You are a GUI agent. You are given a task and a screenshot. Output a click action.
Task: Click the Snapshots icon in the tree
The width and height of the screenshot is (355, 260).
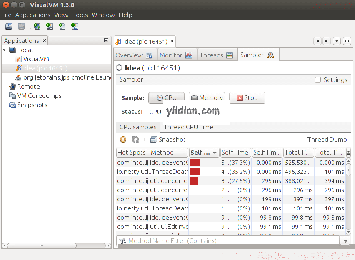tap(12, 105)
